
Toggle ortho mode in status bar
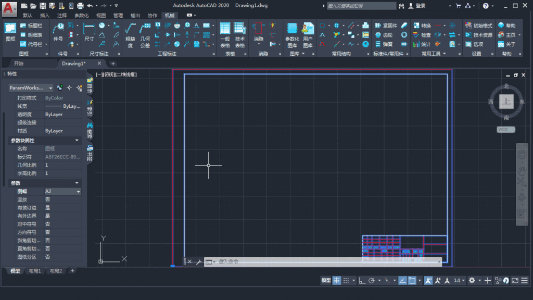[362, 280]
